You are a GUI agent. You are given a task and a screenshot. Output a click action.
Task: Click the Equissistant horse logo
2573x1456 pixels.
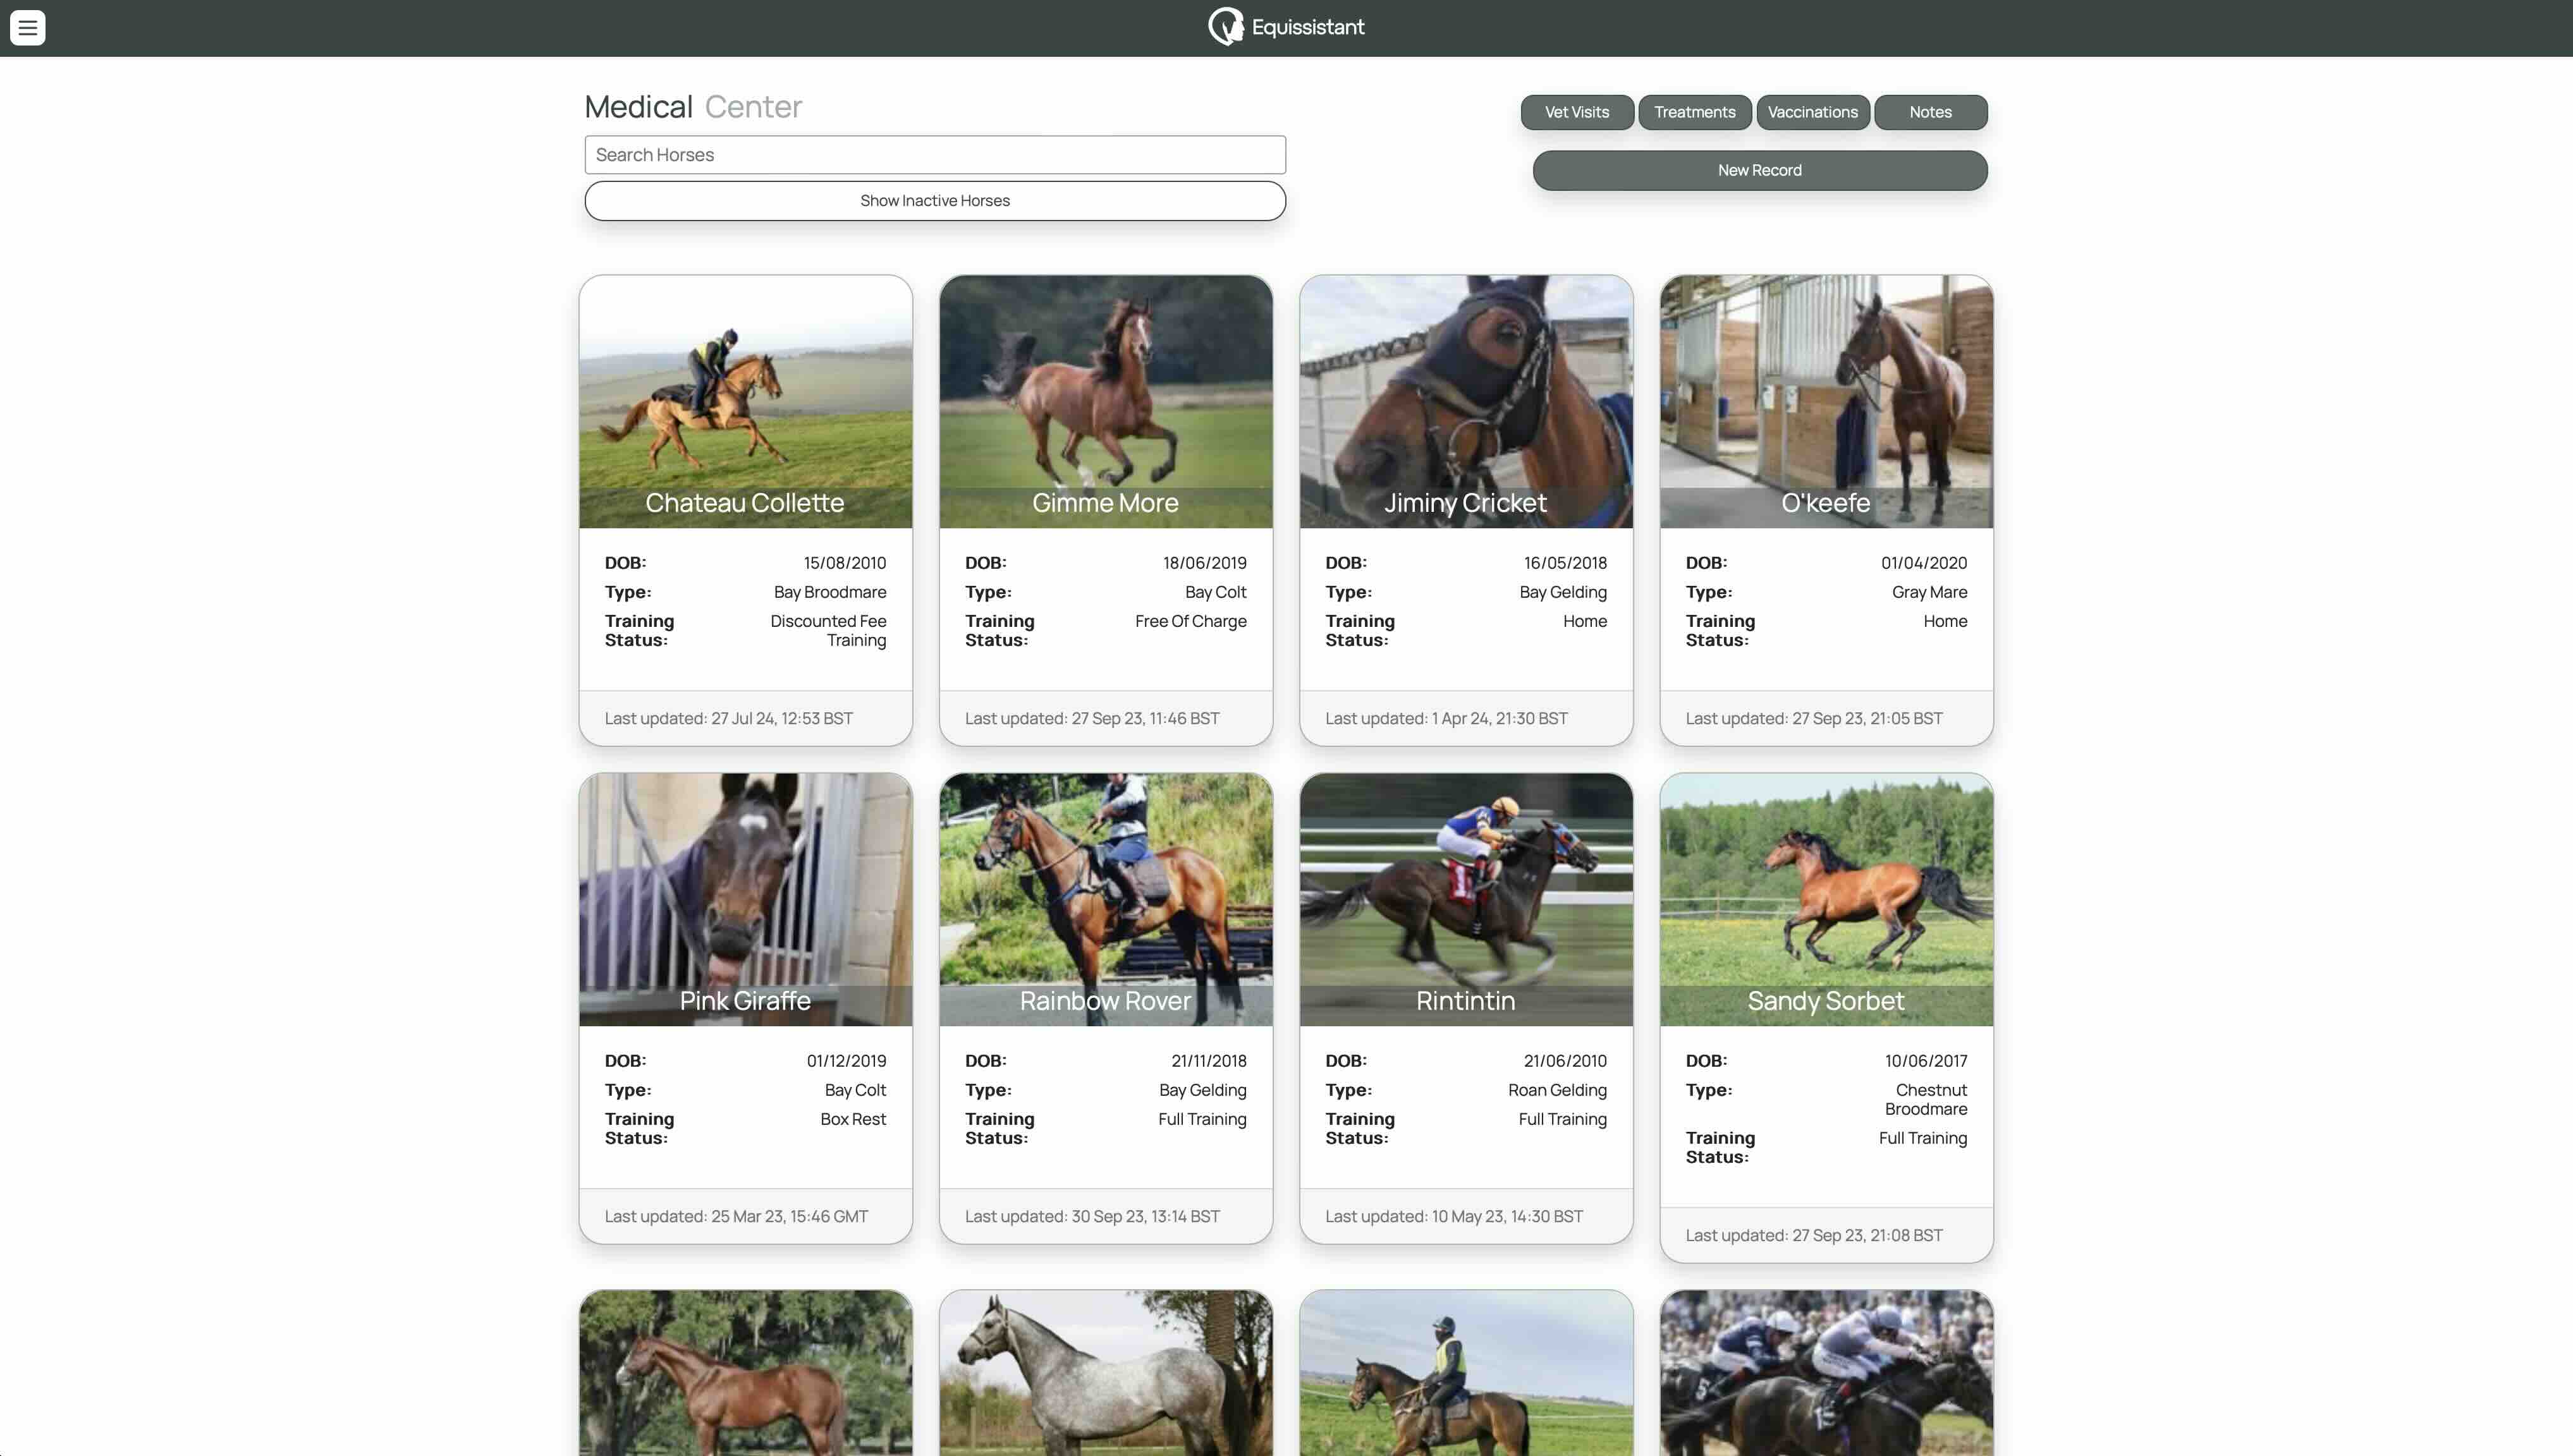pos(1225,27)
